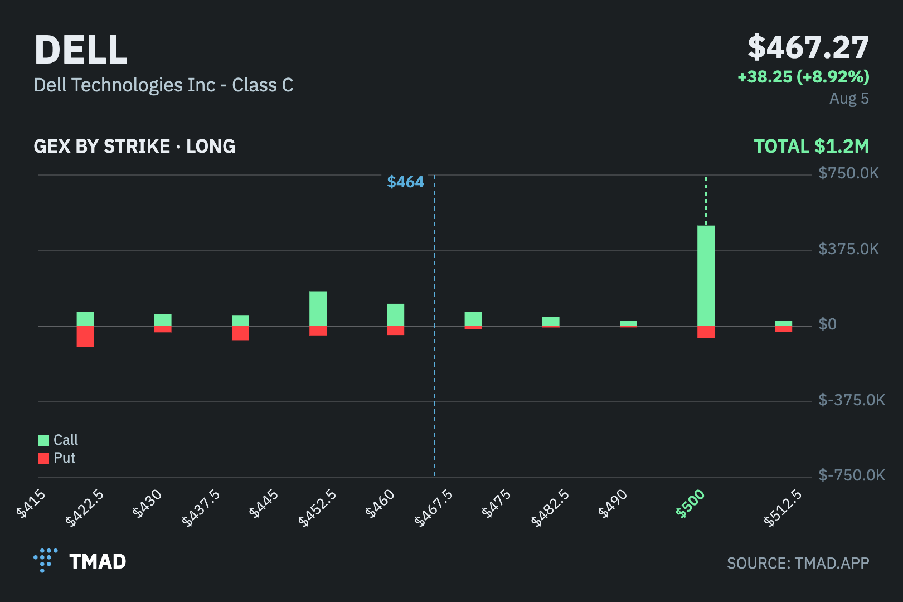Click the $750.0K y-axis label
This screenshot has width=903, height=602.
coord(848,173)
